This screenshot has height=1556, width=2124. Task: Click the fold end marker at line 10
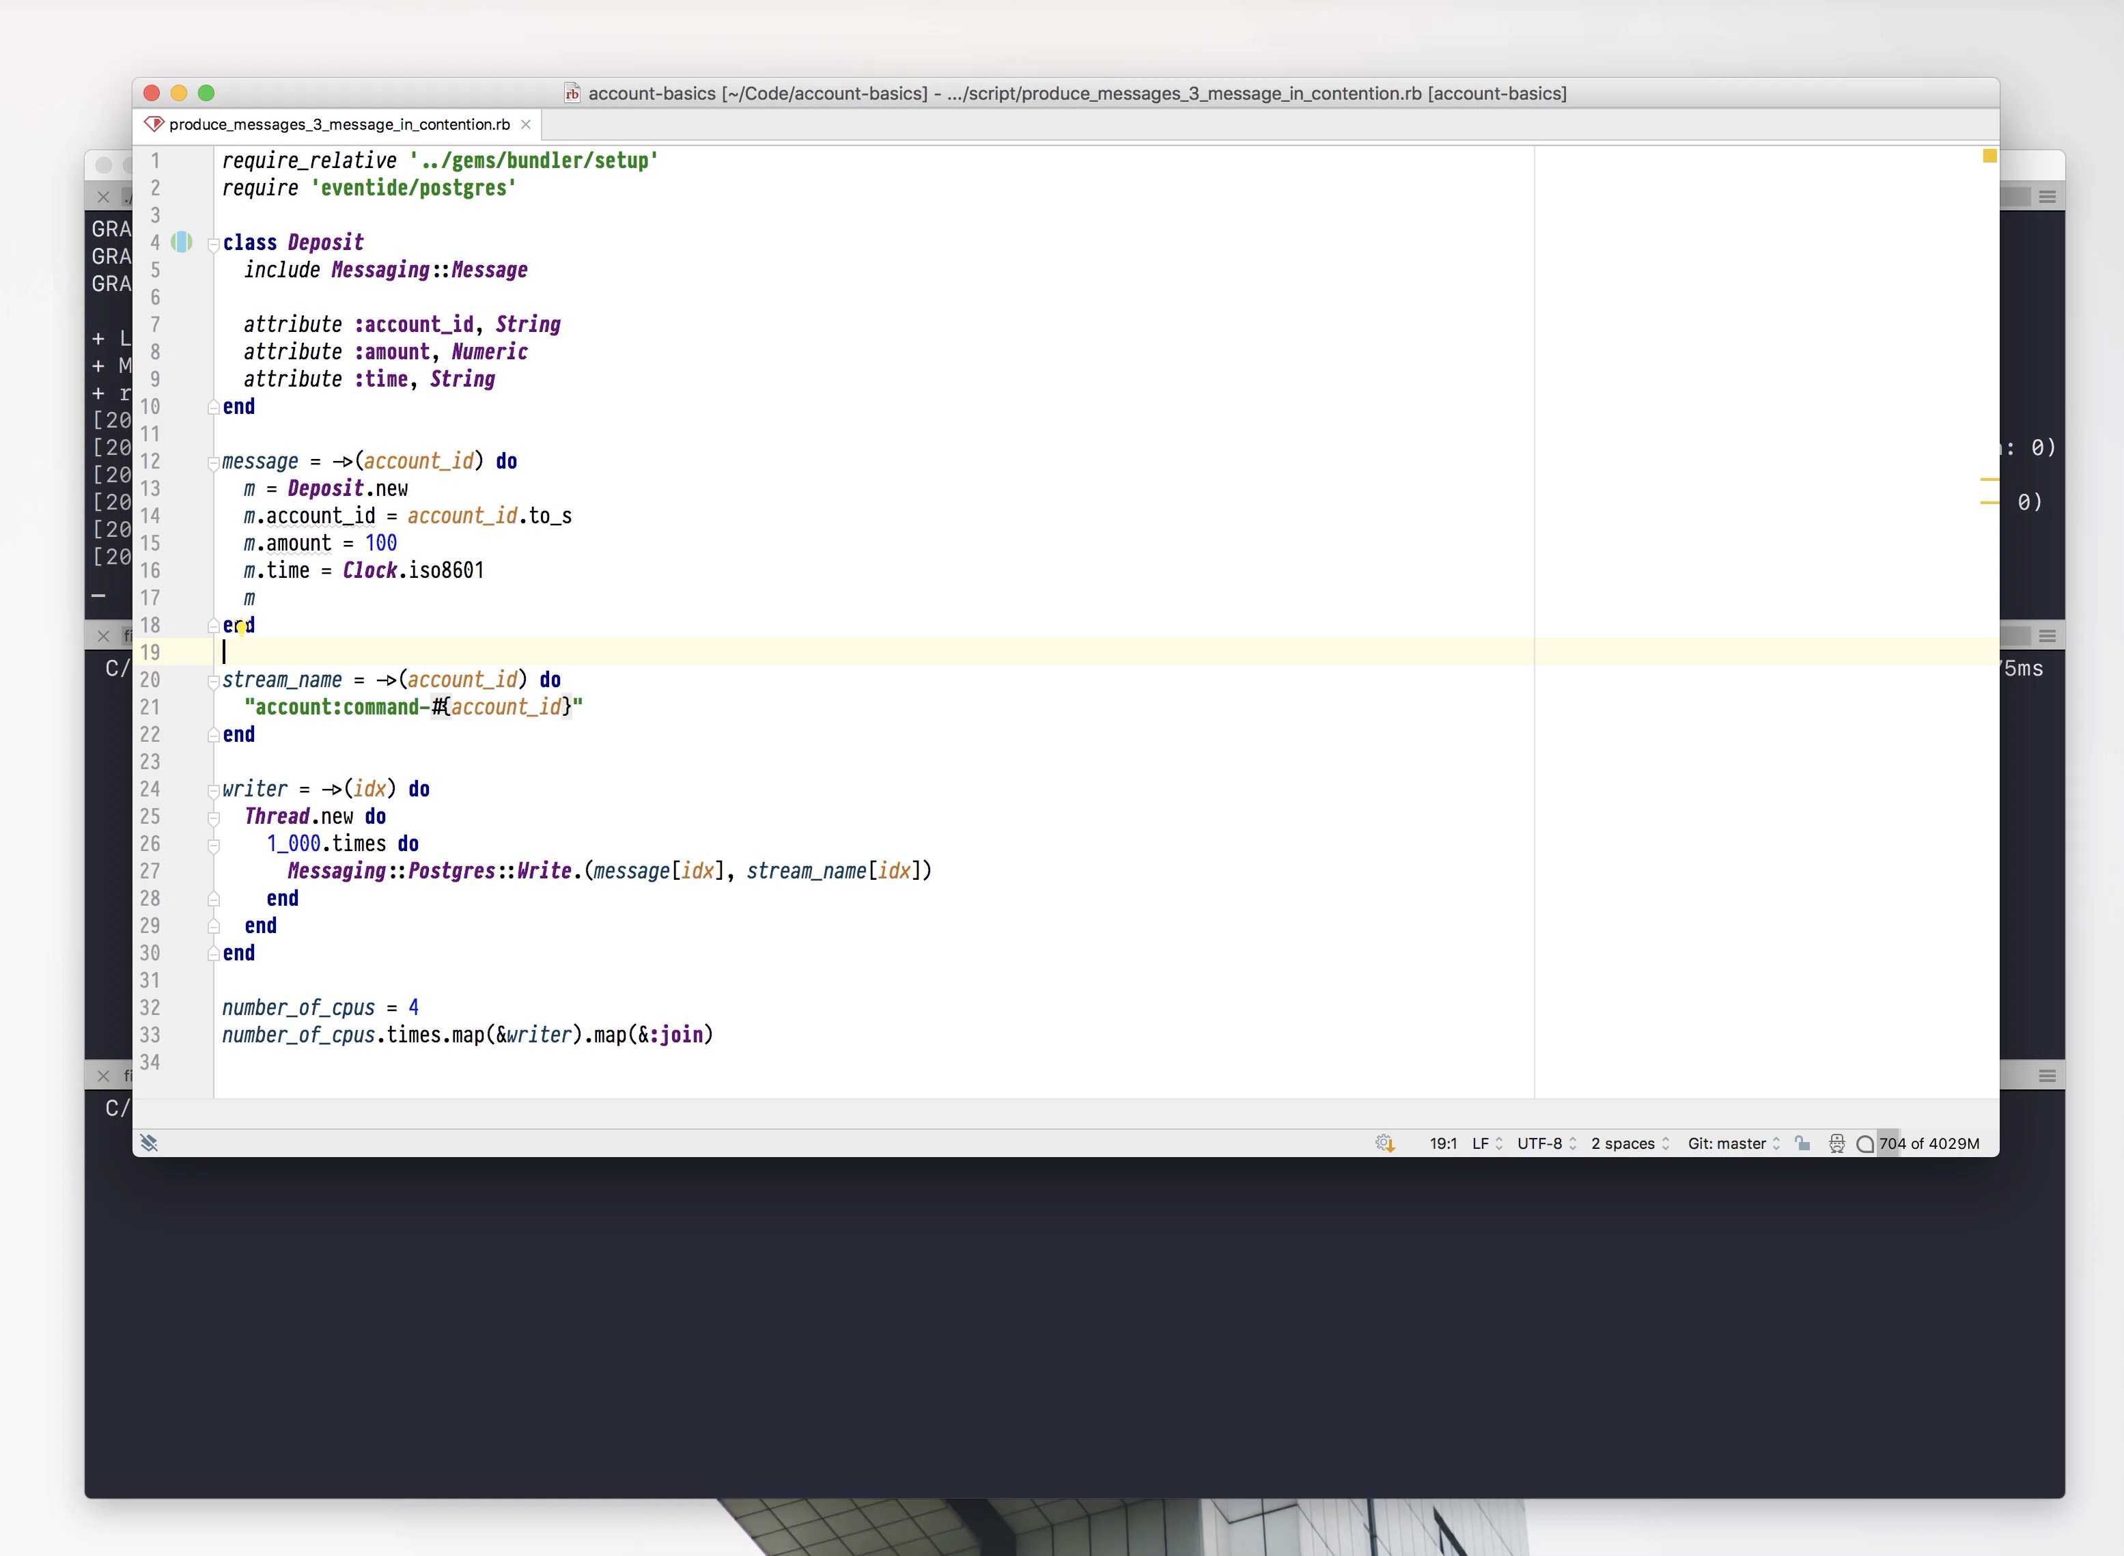[x=214, y=407]
